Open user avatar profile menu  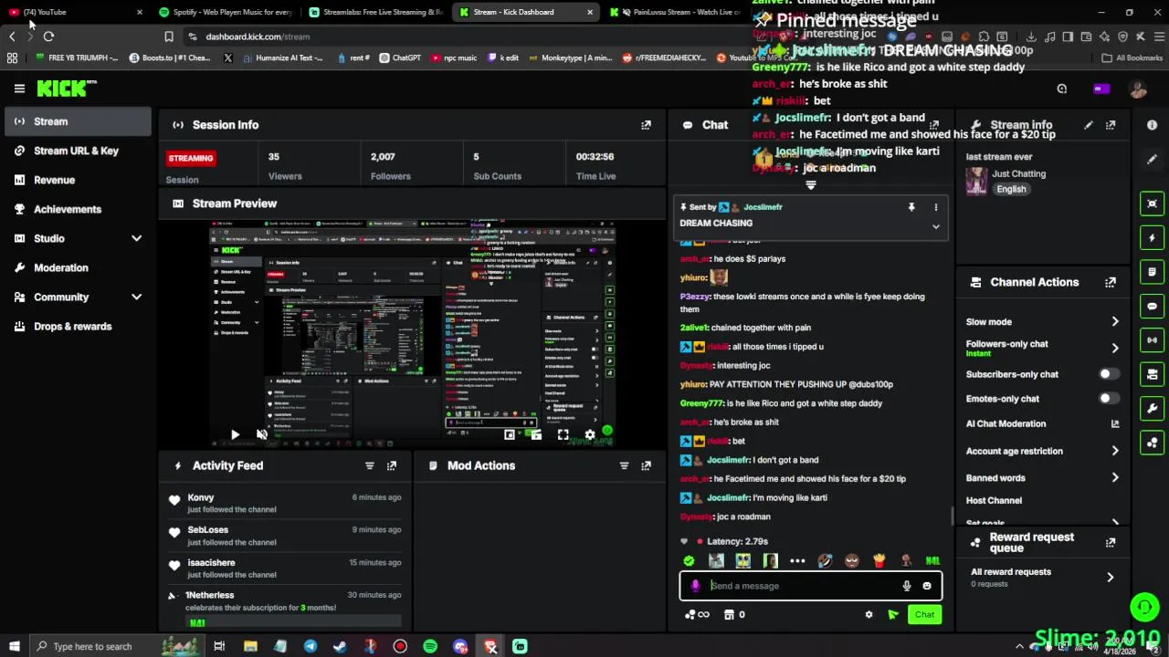[x=1137, y=89]
